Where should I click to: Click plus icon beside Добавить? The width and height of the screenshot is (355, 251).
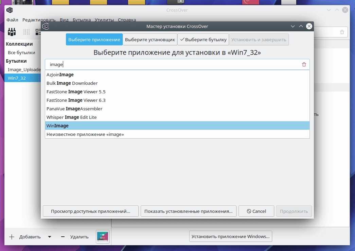pyautogui.click(x=12, y=237)
